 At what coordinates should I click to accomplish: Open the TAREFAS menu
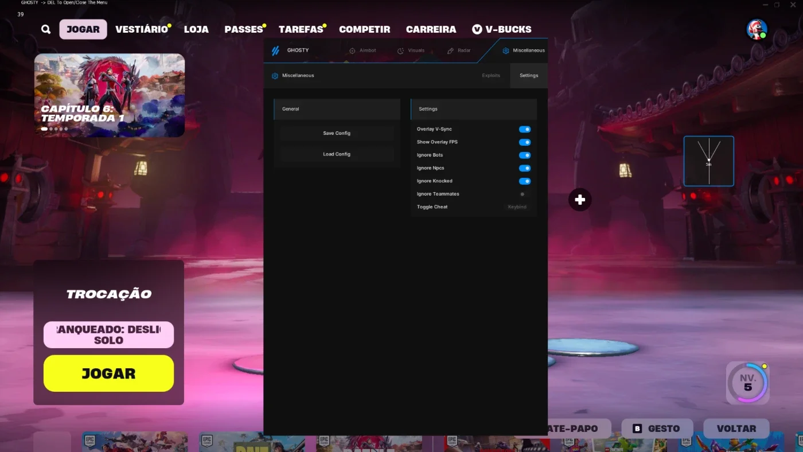pyautogui.click(x=301, y=29)
